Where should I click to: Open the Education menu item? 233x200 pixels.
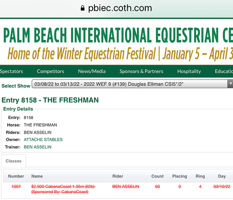point(224,71)
